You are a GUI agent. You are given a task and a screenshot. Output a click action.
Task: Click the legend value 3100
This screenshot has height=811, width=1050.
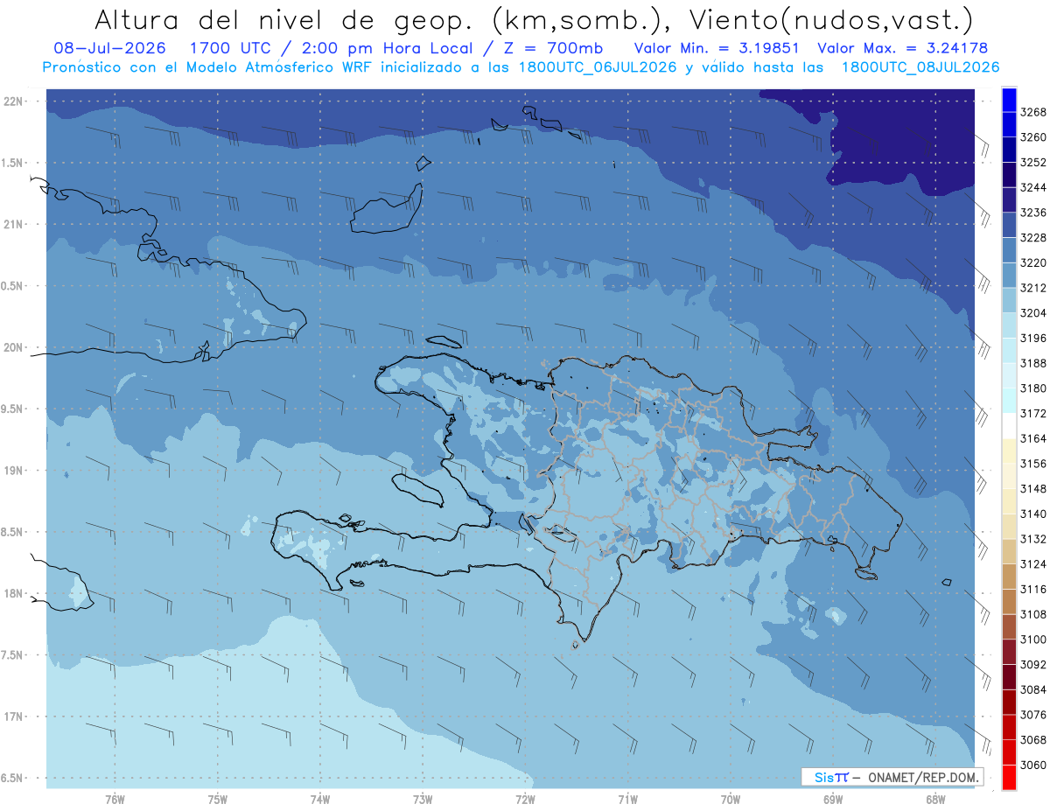tap(1033, 640)
